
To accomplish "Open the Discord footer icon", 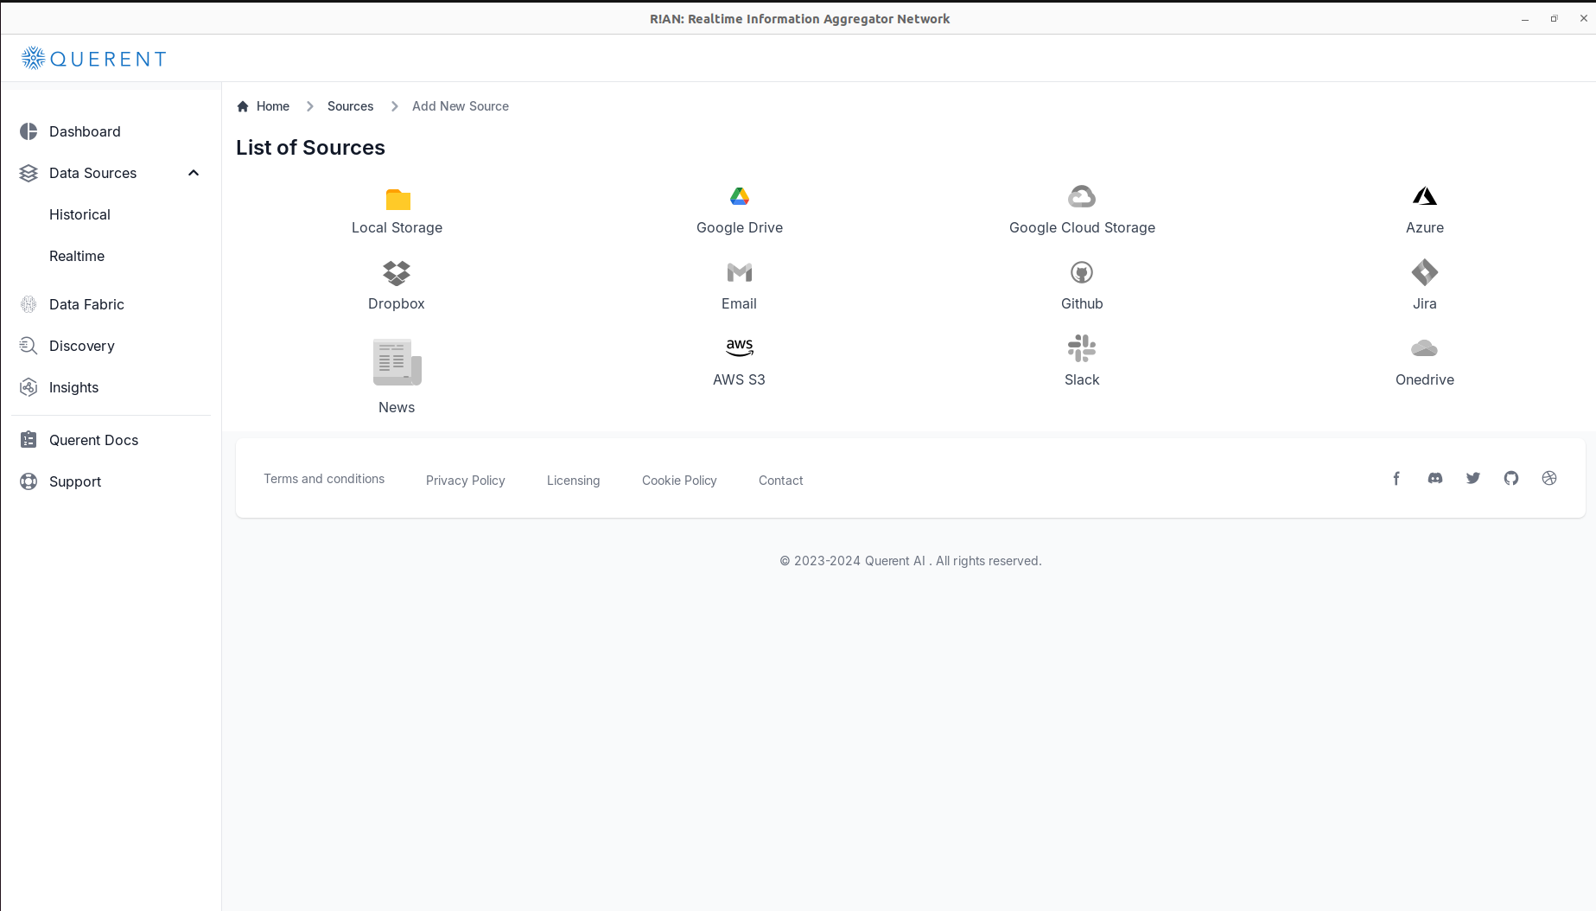I will 1435,478.
